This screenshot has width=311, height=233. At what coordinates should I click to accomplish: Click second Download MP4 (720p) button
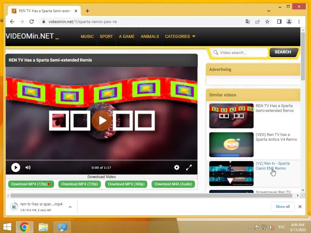click(80, 184)
